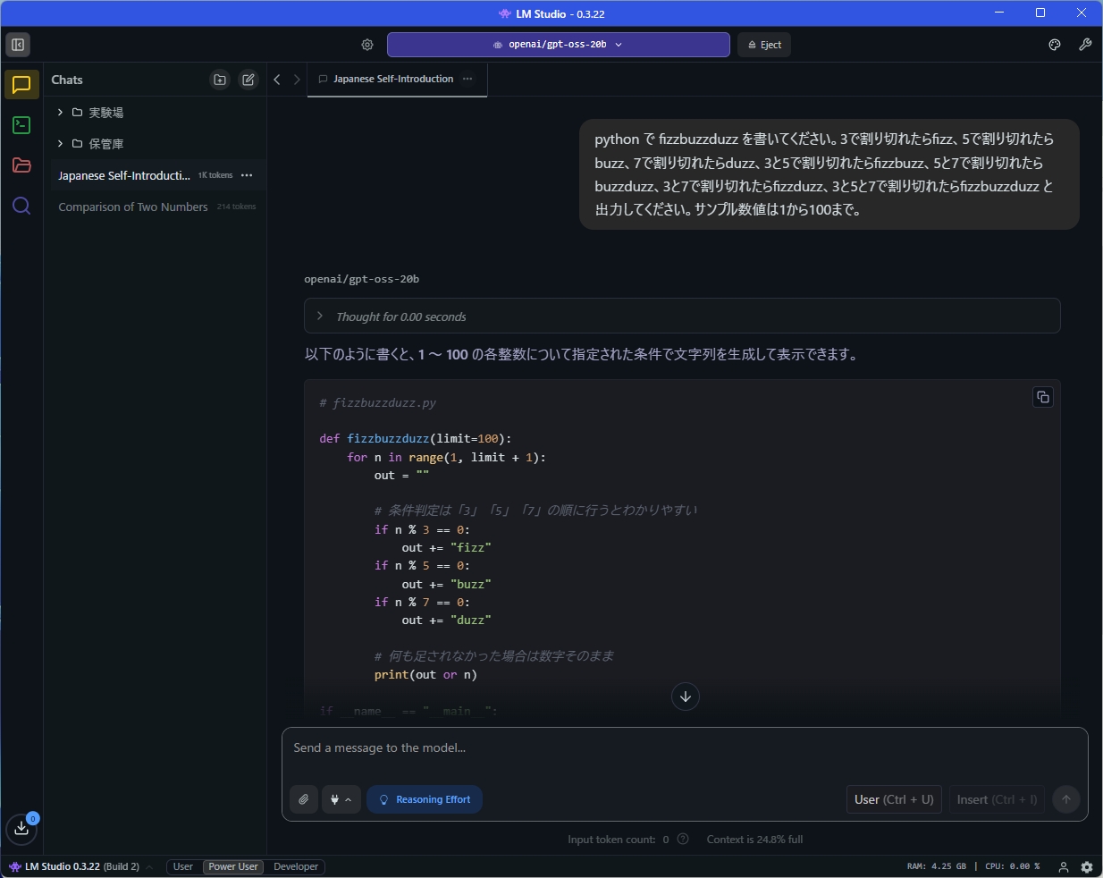Attach a file with paperclip icon
Screen dimensions: 1103x878
click(304, 799)
